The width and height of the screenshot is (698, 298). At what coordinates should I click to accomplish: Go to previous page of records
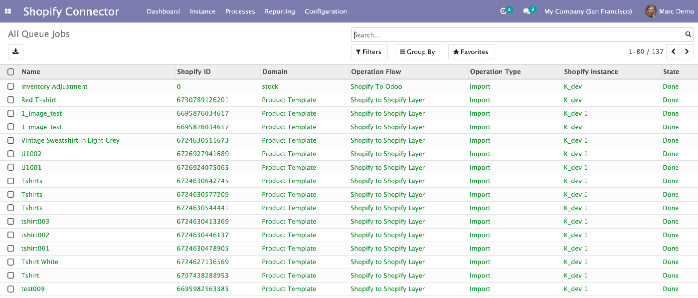click(674, 51)
